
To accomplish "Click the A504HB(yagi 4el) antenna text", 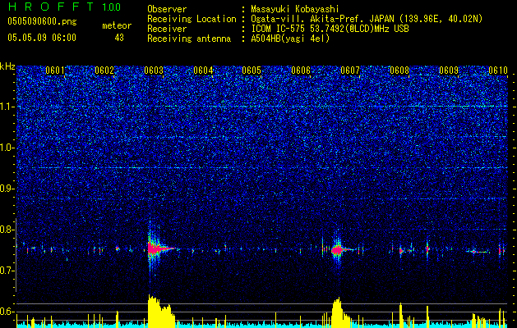I will click(x=290, y=39).
